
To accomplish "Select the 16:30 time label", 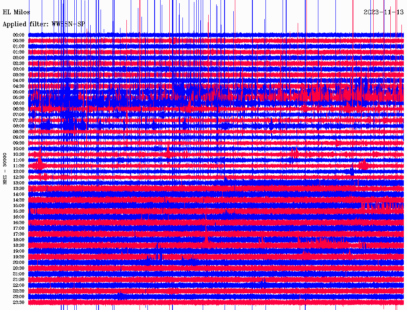I will (19, 223).
